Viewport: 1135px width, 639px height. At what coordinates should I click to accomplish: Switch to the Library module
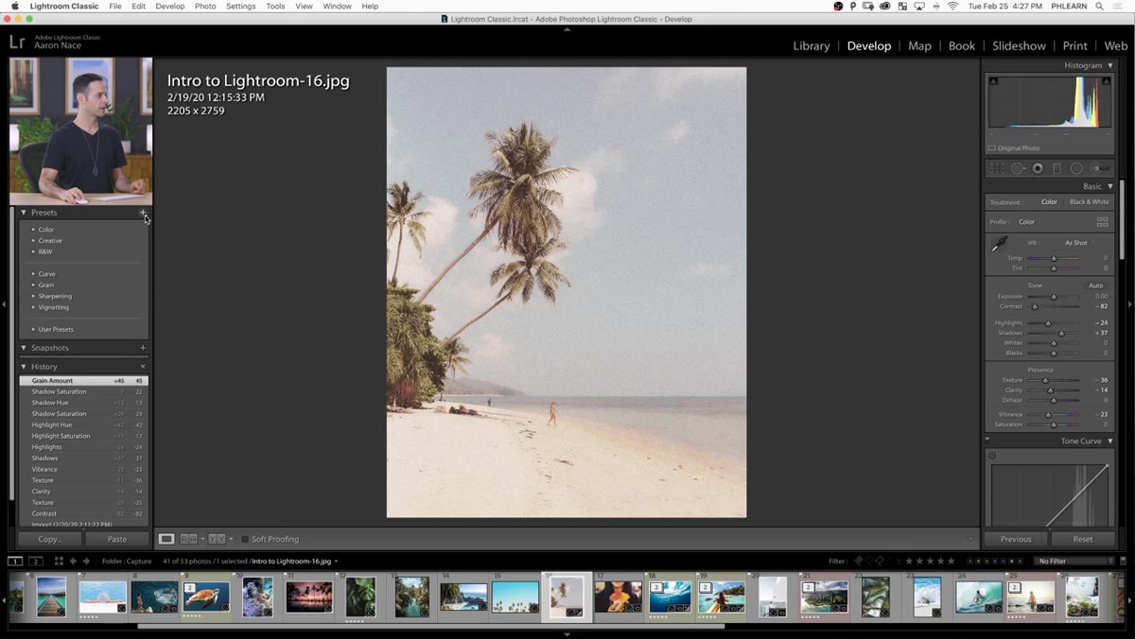pos(812,45)
